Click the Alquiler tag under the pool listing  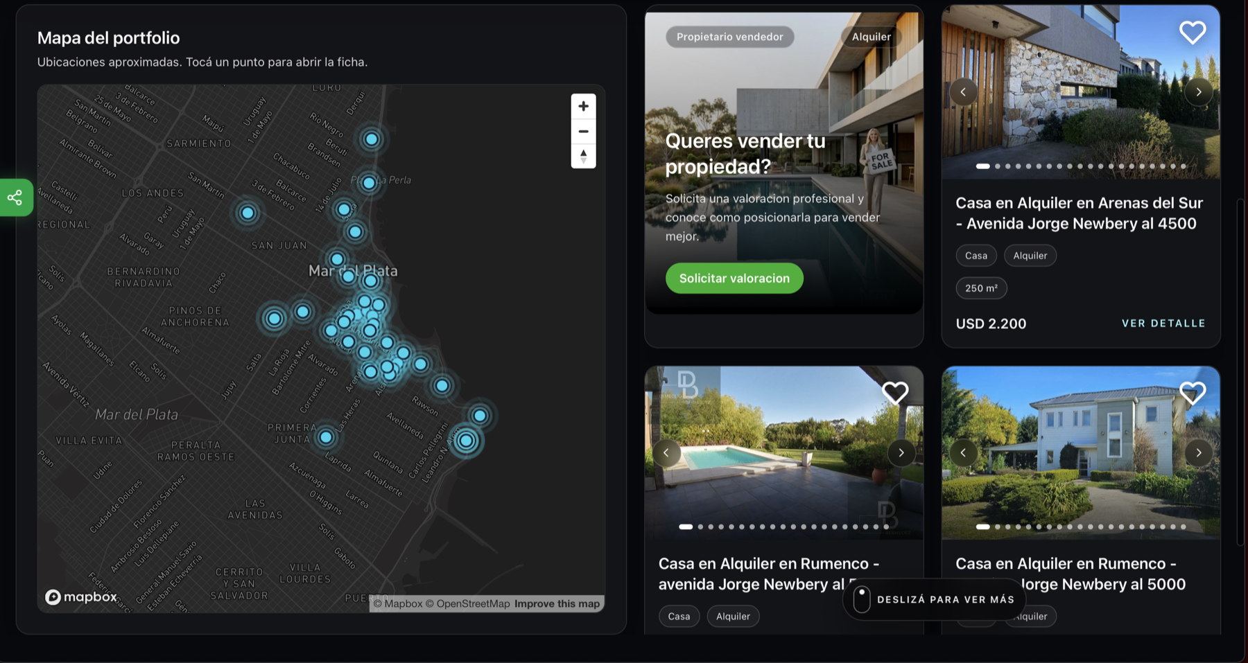point(733,617)
